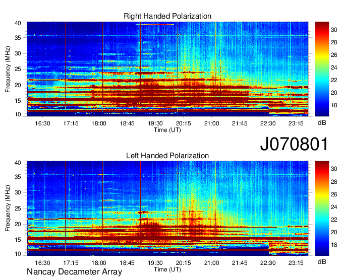This screenshot has width=343, height=278.
Task: Click the 23:15 tick of Left Handed plot
Action: coord(296,263)
